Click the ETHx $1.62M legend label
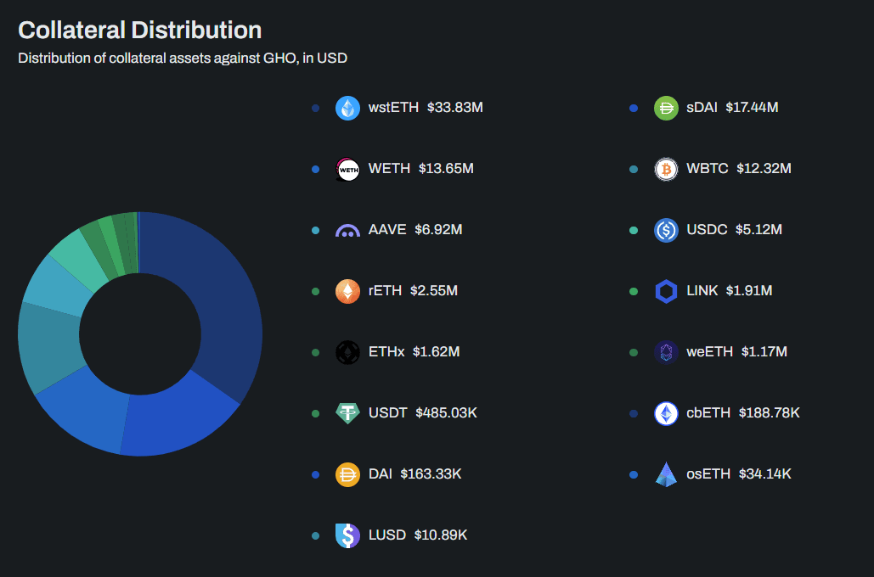874x577 pixels. tap(414, 352)
